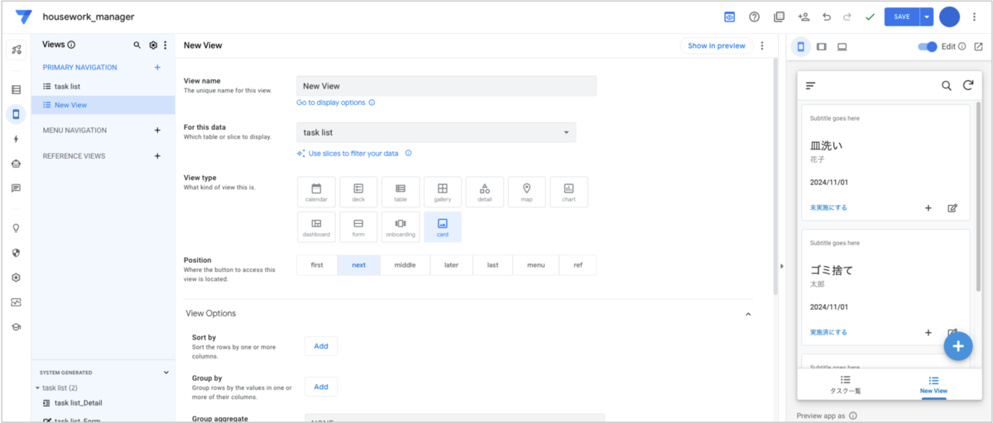
Task: Set position to first
Action: (317, 265)
